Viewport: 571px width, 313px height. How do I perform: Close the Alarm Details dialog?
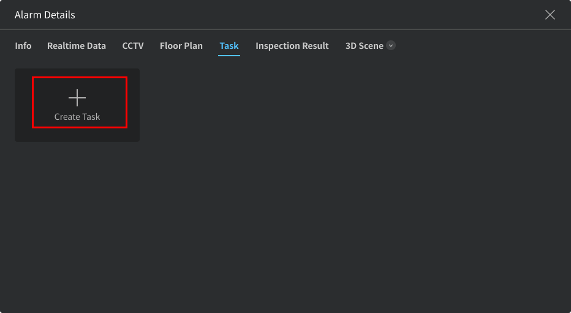coord(550,15)
